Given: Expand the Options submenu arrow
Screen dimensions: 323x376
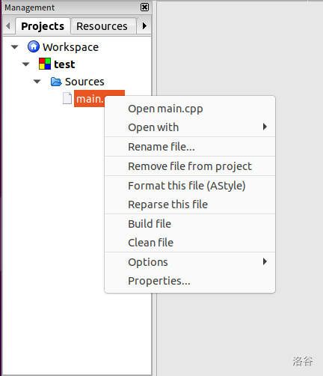Looking at the screenshot, I should pos(265,261).
